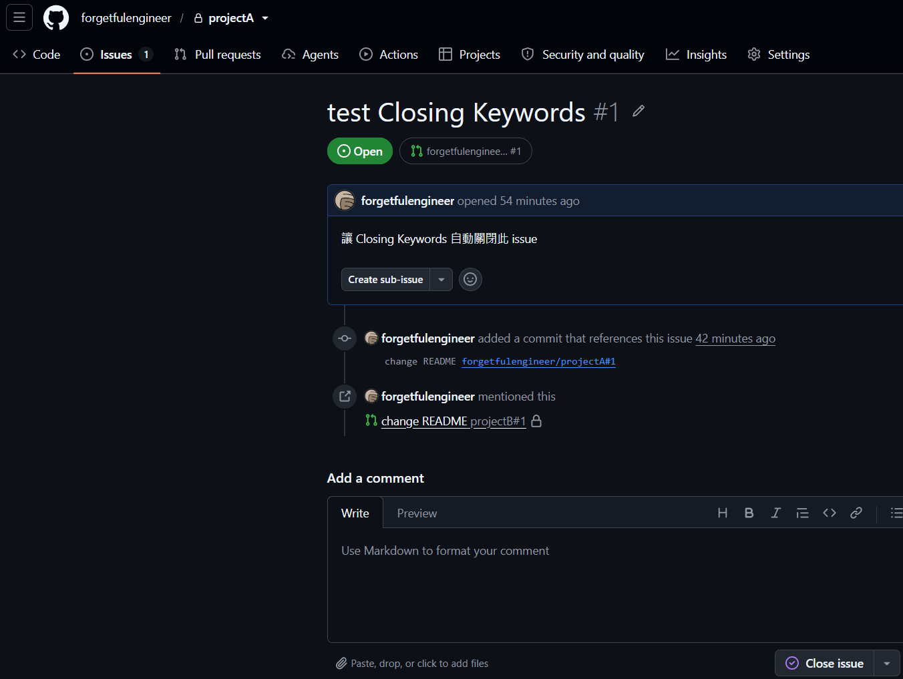
Task: Go to GitHub home via Octocat logo
Action: click(56, 18)
